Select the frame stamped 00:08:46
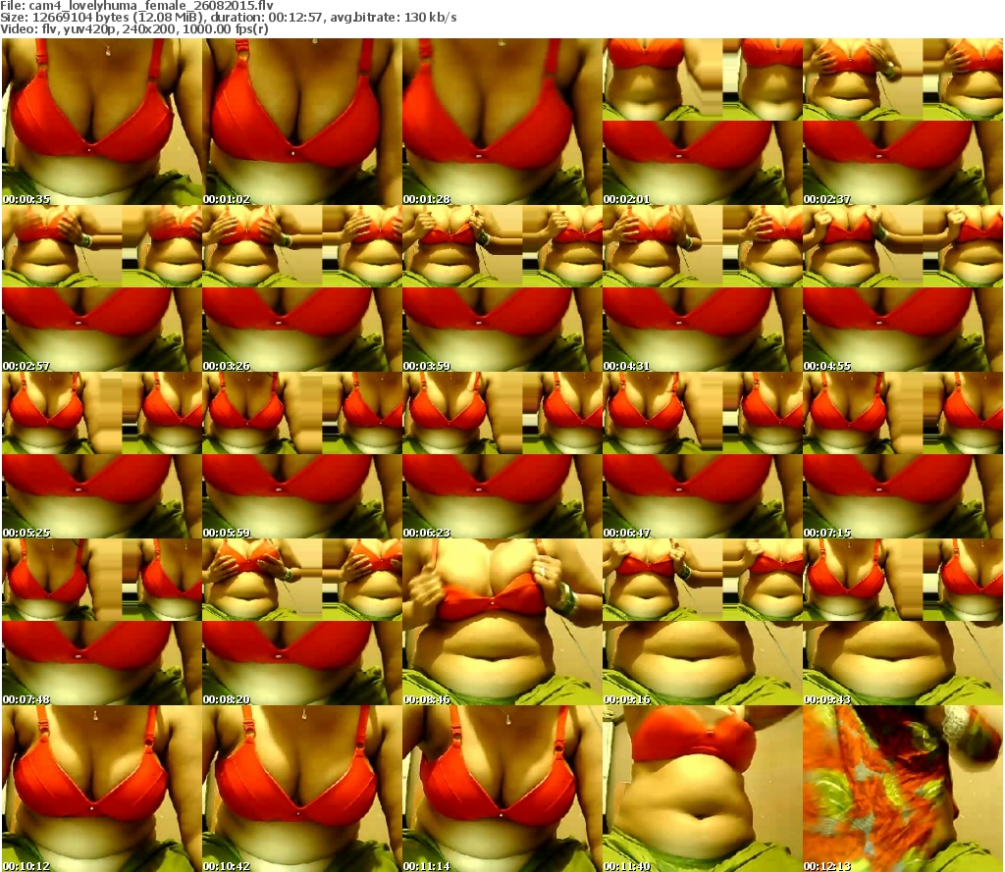 click(502, 622)
